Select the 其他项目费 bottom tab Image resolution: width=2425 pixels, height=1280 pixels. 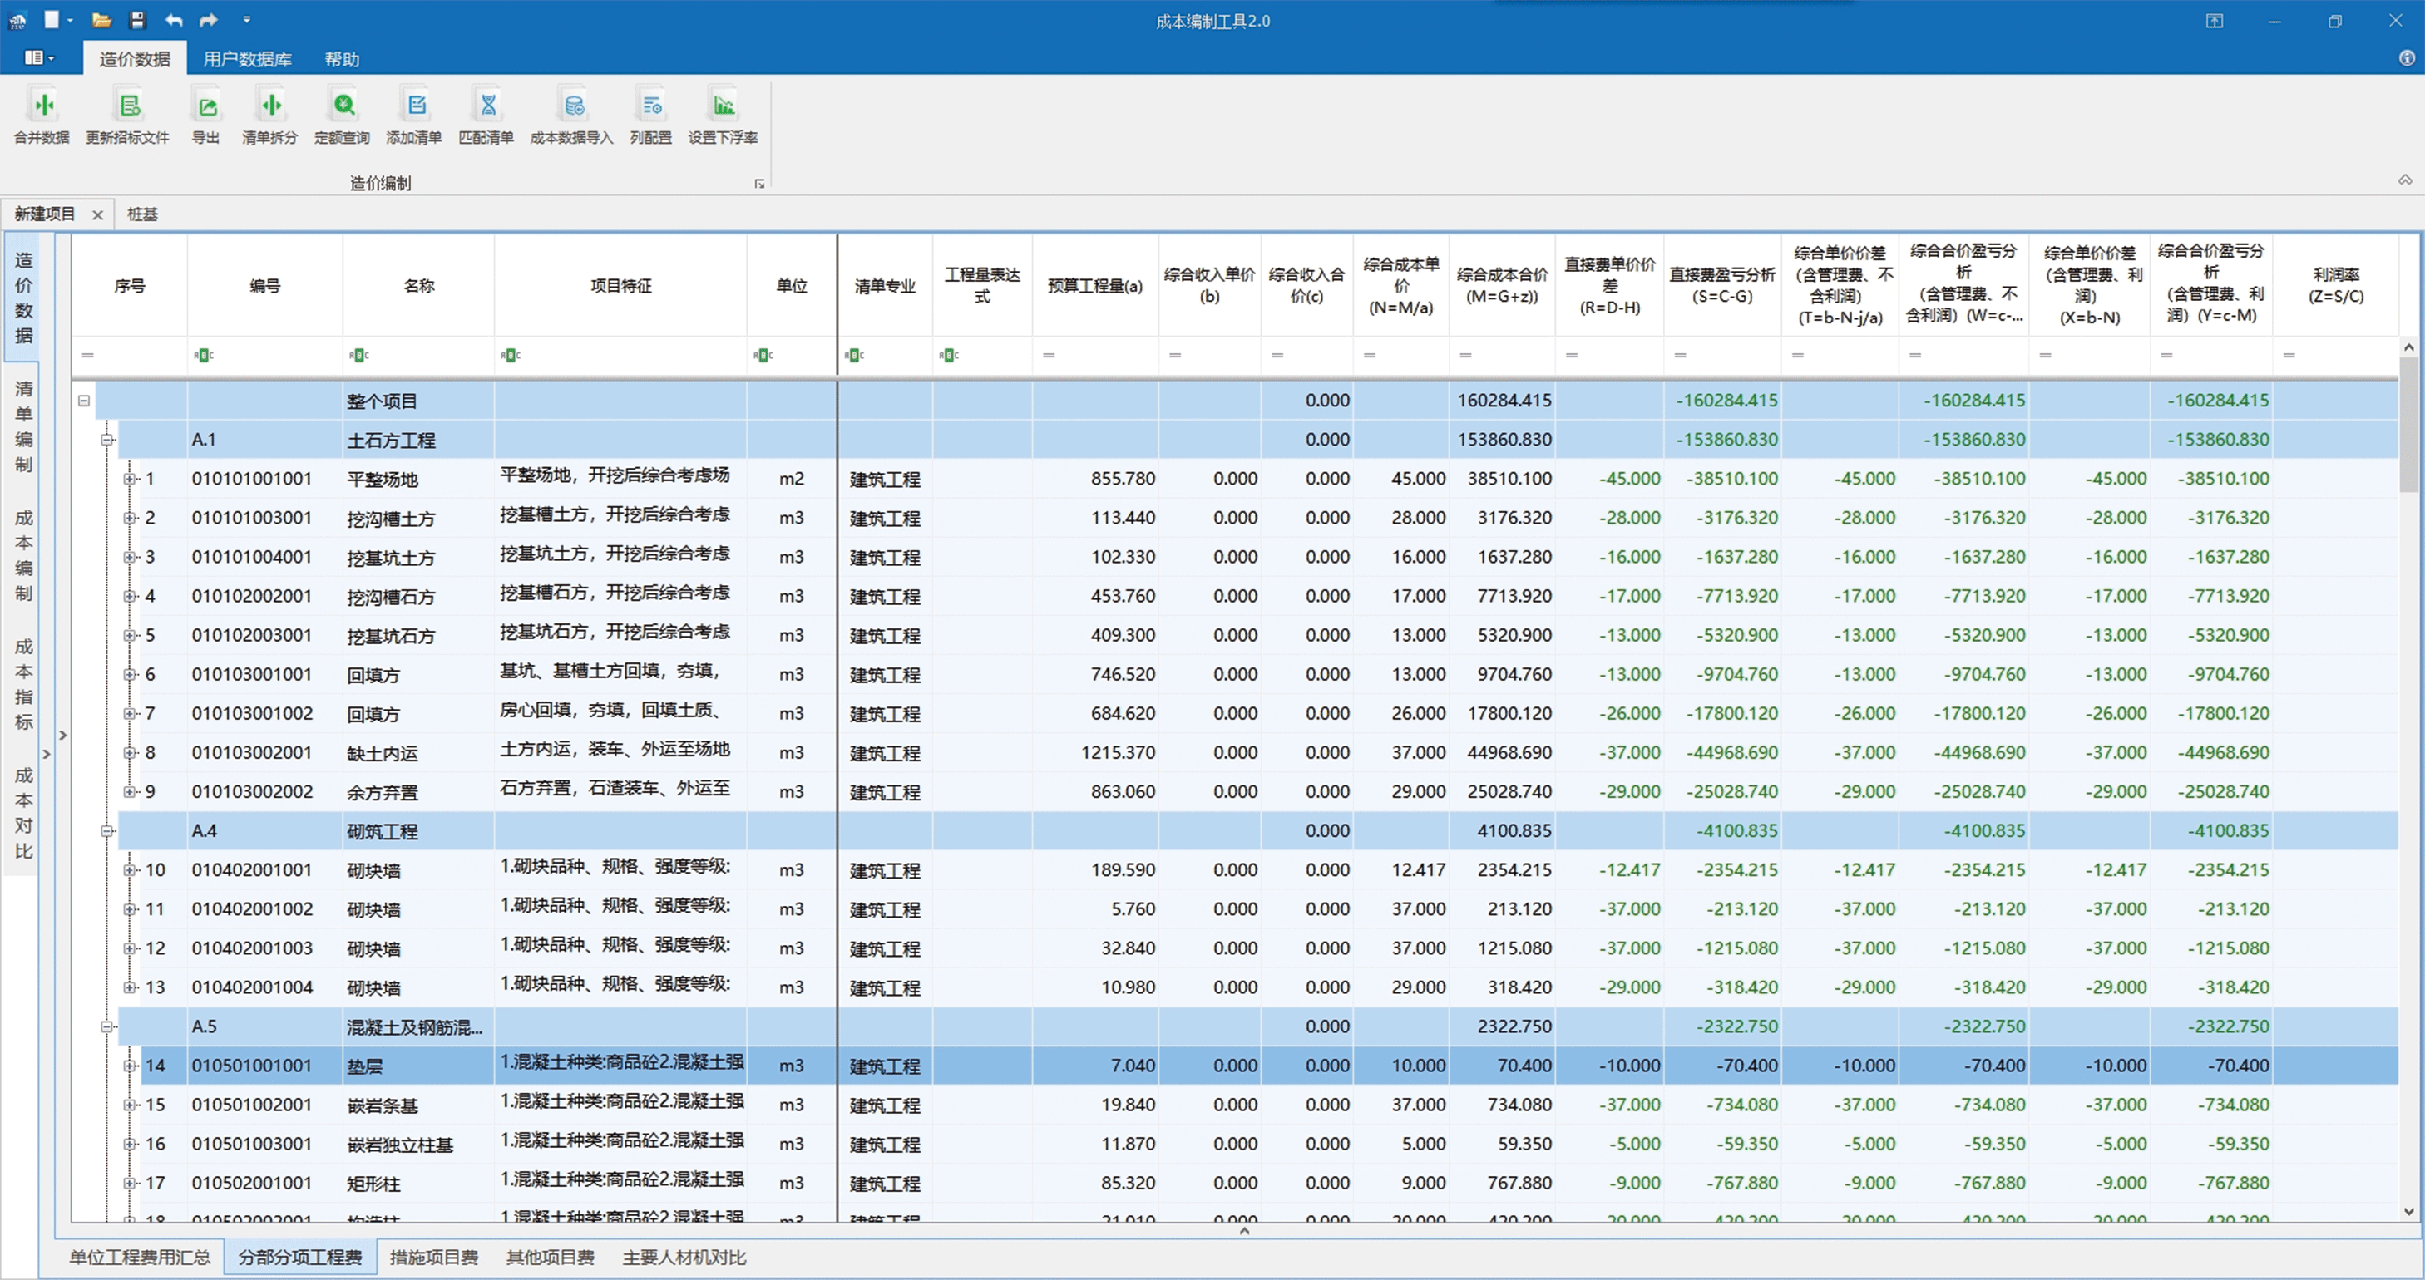click(551, 1258)
